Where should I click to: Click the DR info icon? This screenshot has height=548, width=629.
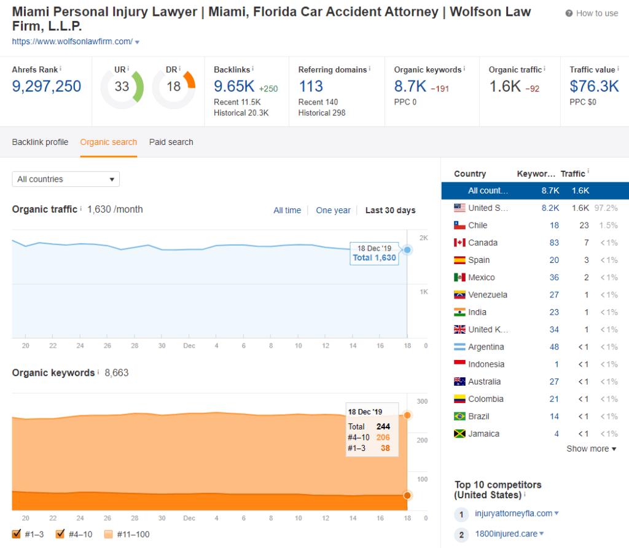pos(179,69)
